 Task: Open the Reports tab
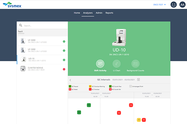coord(109,13)
